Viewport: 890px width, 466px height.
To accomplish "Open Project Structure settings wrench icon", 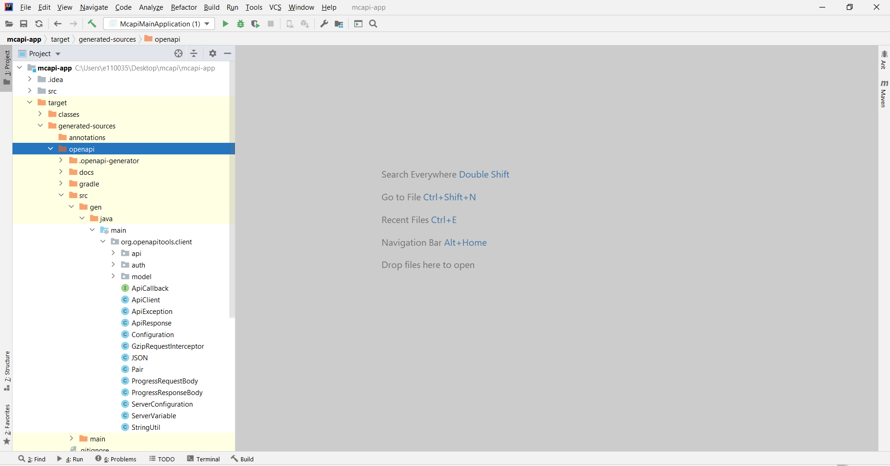I will 324,24.
